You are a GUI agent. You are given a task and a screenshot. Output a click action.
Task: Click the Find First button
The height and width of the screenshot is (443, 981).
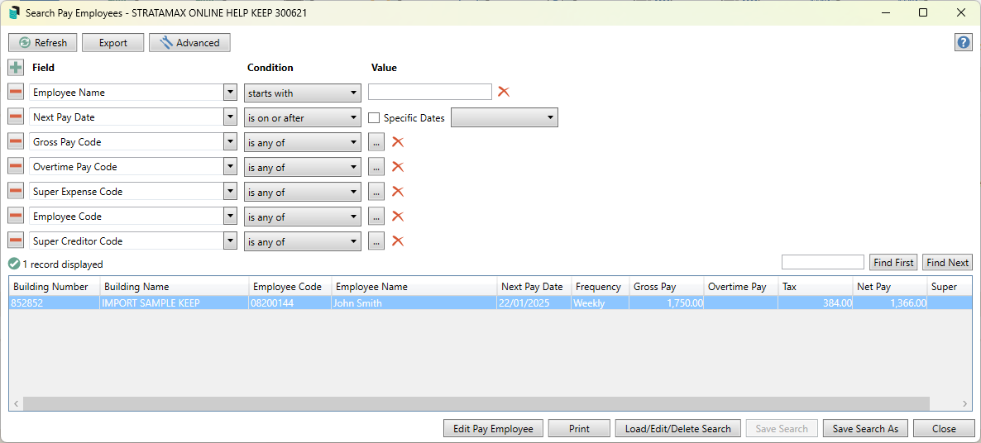(893, 263)
